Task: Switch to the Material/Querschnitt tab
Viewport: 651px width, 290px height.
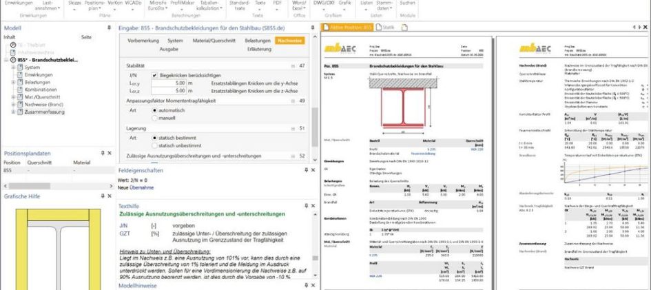Action: [x=214, y=41]
